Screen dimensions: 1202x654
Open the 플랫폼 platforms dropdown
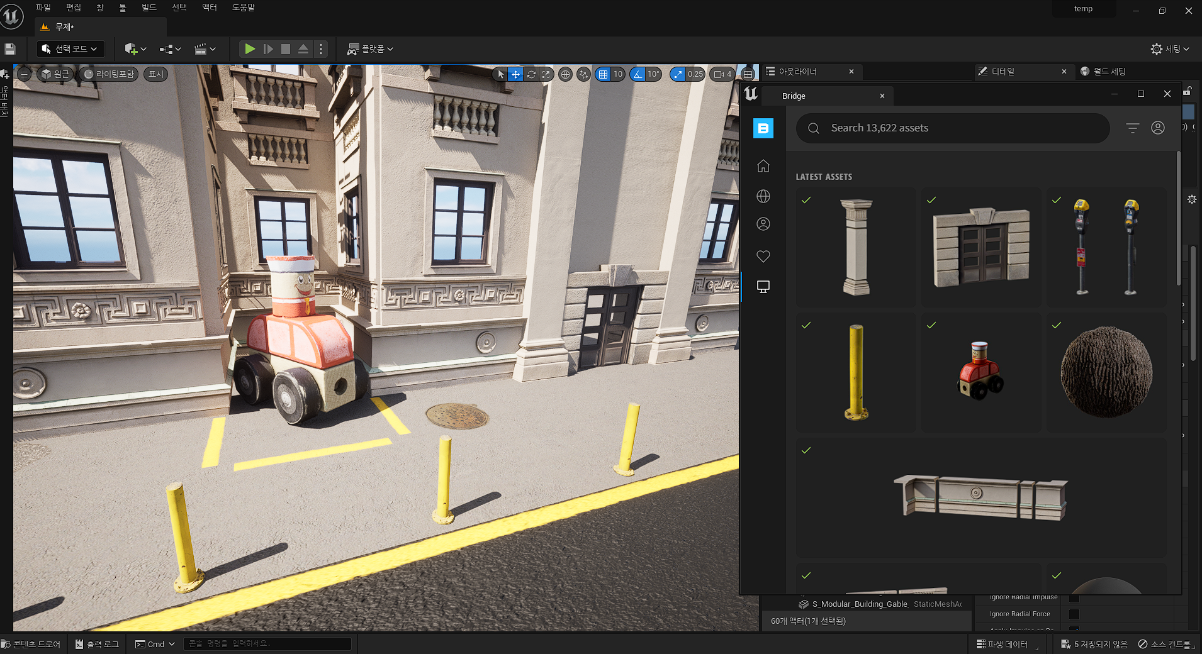pos(371,49)
